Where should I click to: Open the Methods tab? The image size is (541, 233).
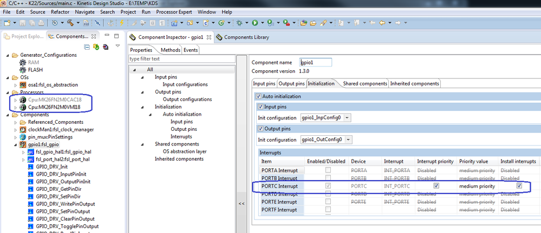click(x=171, y=50)
